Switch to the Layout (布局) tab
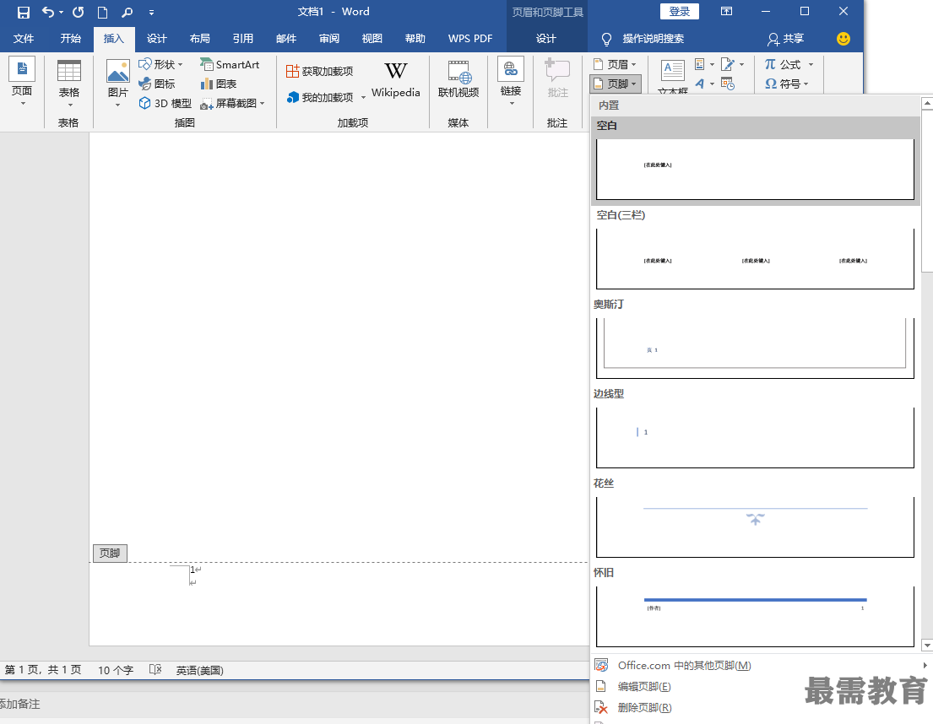The width and height of the screenshot is (933, 724). 200,39
